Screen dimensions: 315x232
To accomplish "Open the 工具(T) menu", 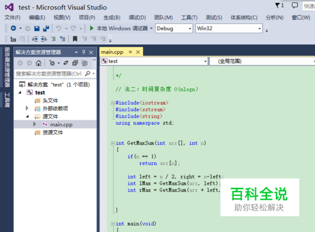I will pyautogui.click(x=189, y=18).
